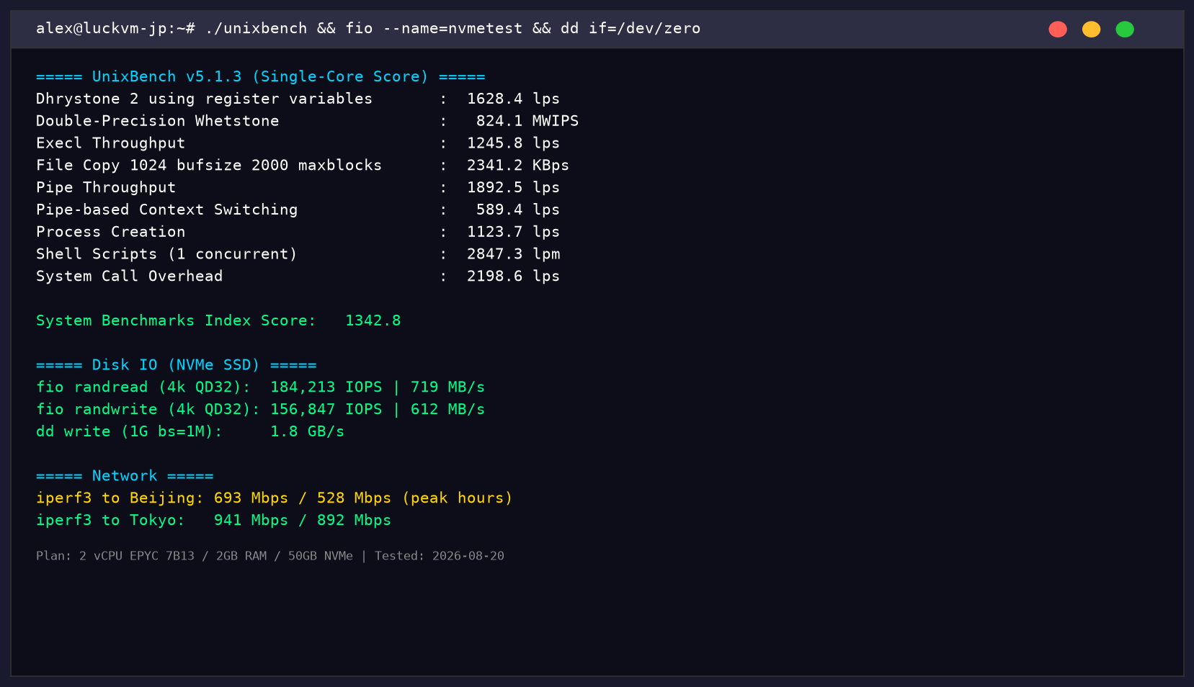Click the Dhrystone 2 using register variables row
This screenshot has height=687, width=1194.
pyautogui.click(x=298, y=99)
